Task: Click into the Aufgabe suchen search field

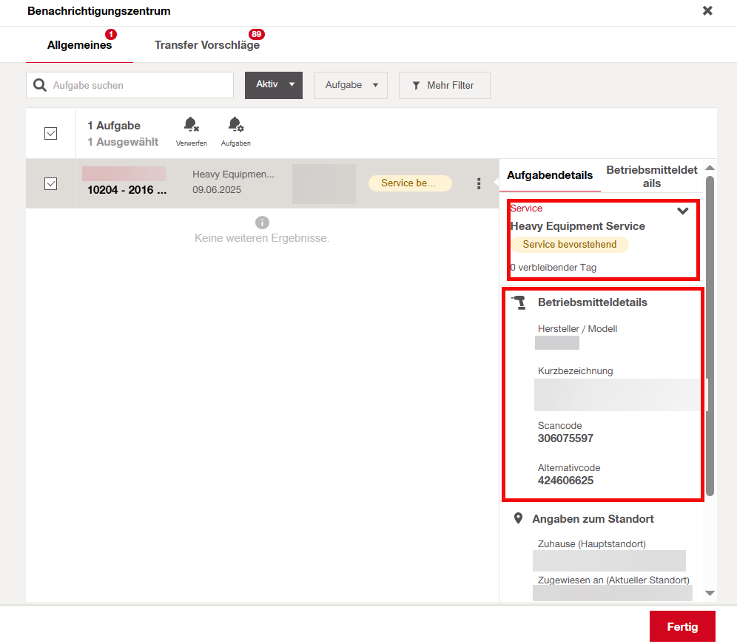Action: (129, 85)
